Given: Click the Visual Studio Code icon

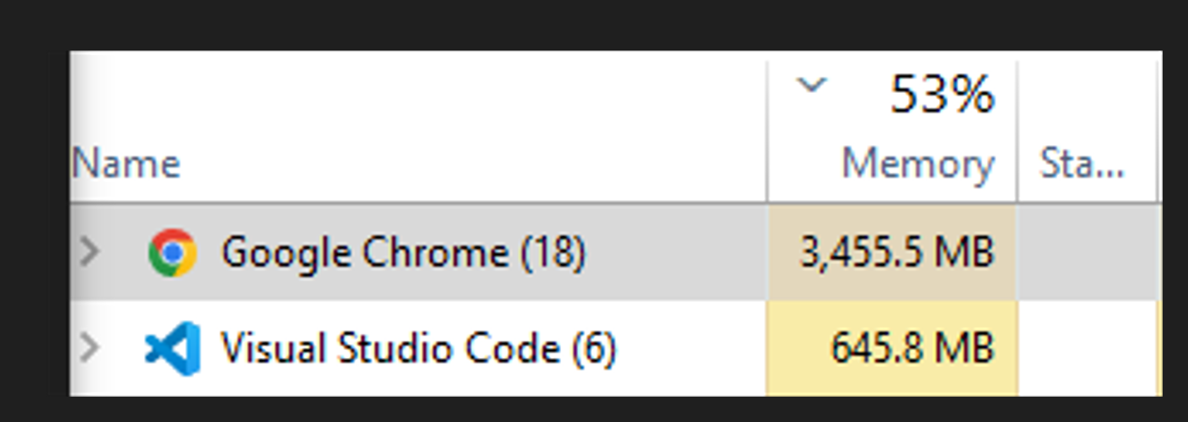Looking at the screenshot, I should pyautogui.click(x=172, y=348).
